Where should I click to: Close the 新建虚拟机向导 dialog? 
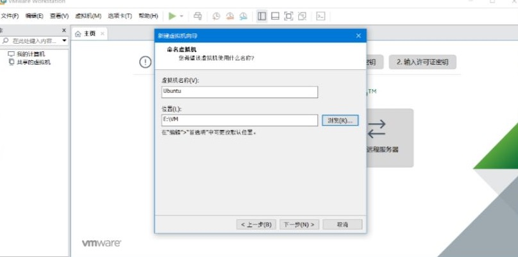pos(358,36)
